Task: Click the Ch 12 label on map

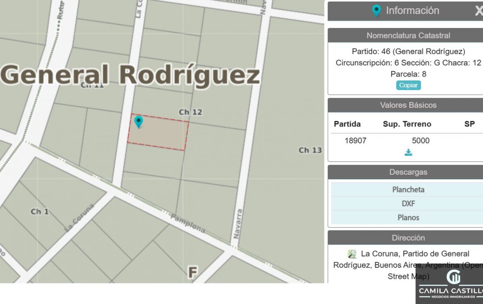Action: (x=190, y=112)
